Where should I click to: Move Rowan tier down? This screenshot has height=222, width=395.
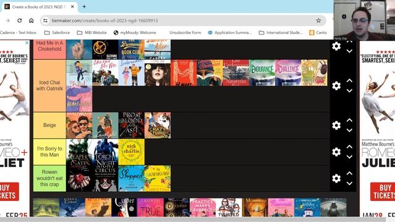coord(349,183)
